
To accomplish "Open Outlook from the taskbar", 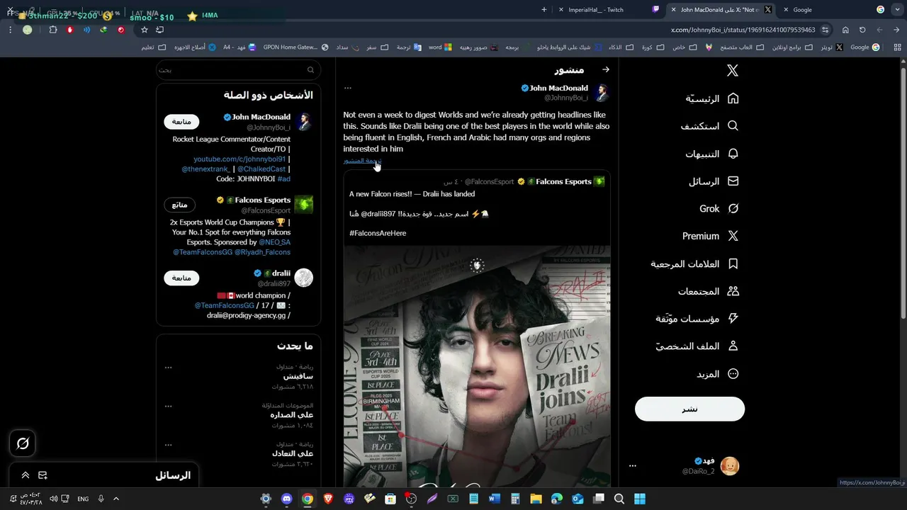I will pyautogui.click(x=578, y=499).
